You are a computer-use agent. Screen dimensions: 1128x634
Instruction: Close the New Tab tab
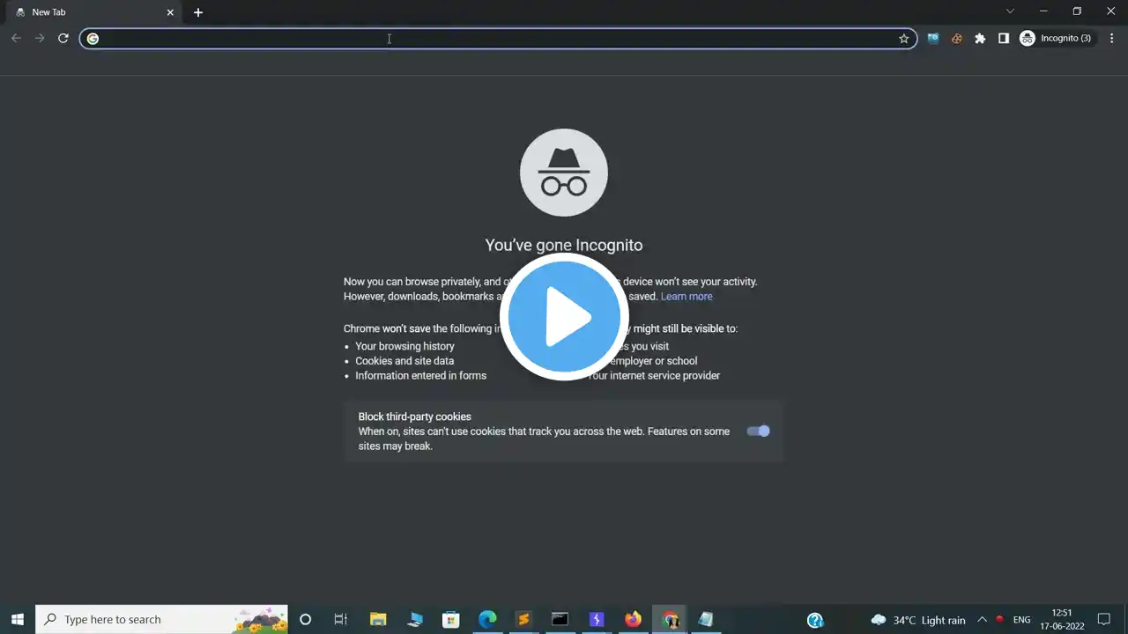(x=170, y=12)
